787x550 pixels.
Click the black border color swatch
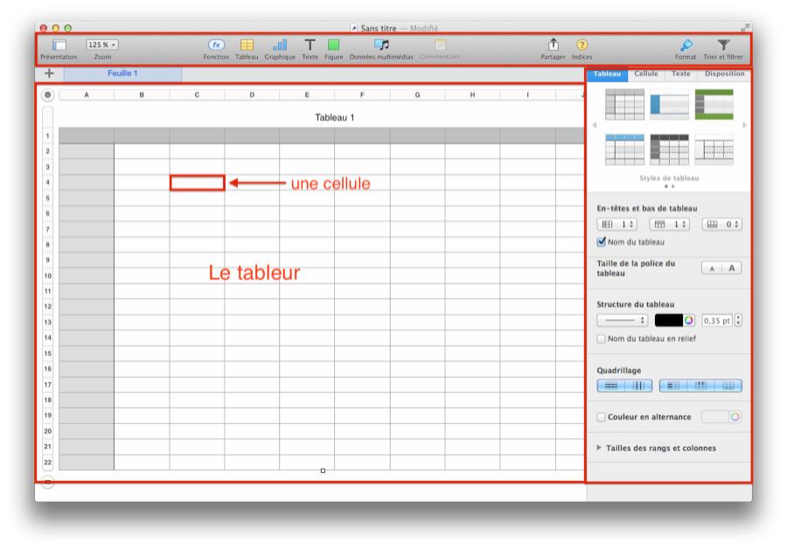point(669,320)
